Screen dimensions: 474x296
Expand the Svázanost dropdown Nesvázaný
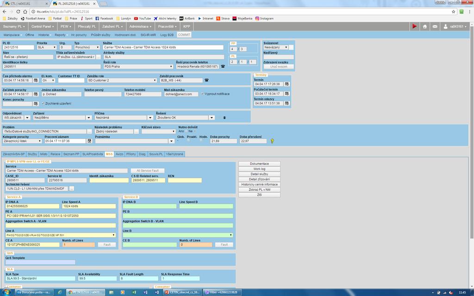(275, 48)
